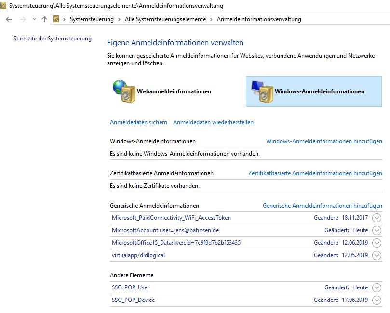Click Anmeldedaten wiederherstellen link
The width and height of the screenshot is (390, 313).
point(213,122)
